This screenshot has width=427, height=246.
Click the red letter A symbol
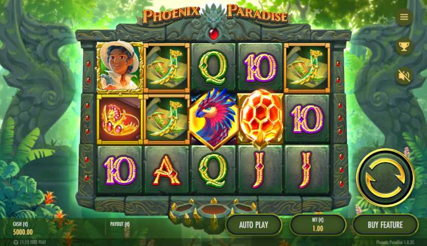pos(166,170)
